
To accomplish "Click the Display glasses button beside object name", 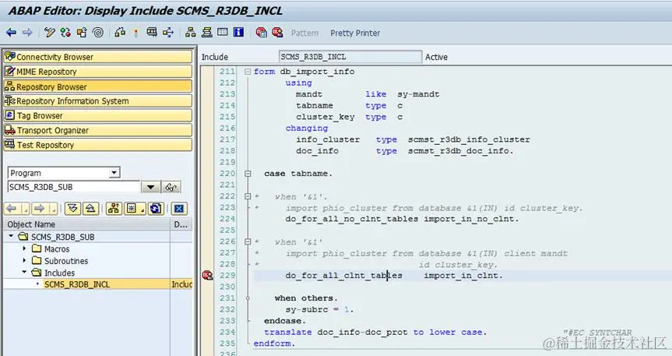I will (171, 188).
